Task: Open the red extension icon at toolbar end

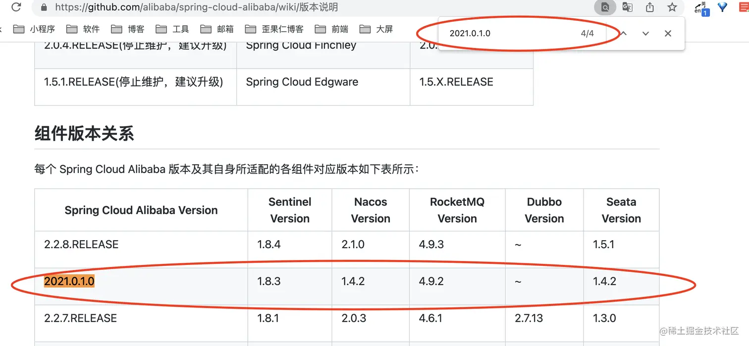Action: coord(744,7)
